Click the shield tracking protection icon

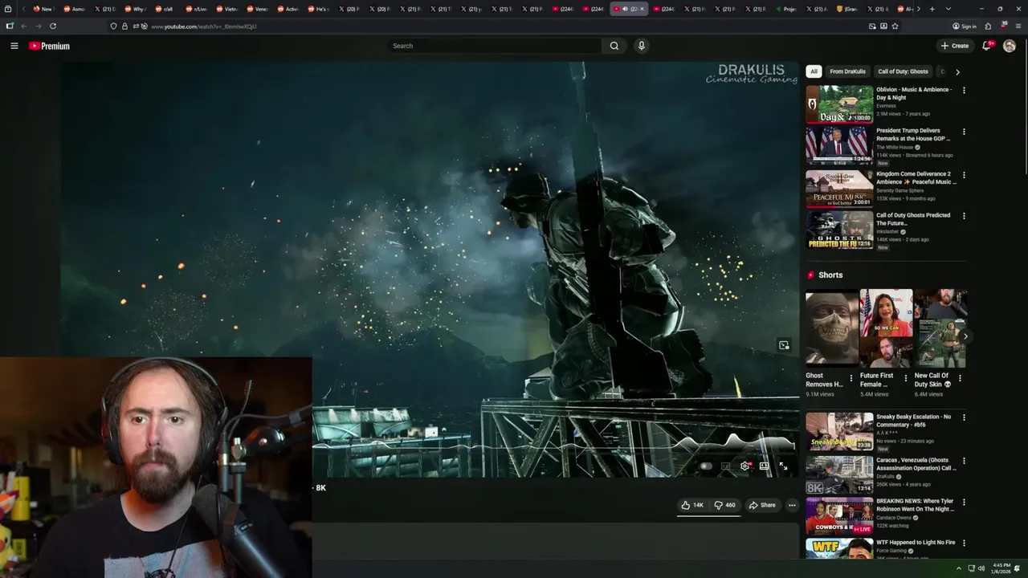click(113, 26)
